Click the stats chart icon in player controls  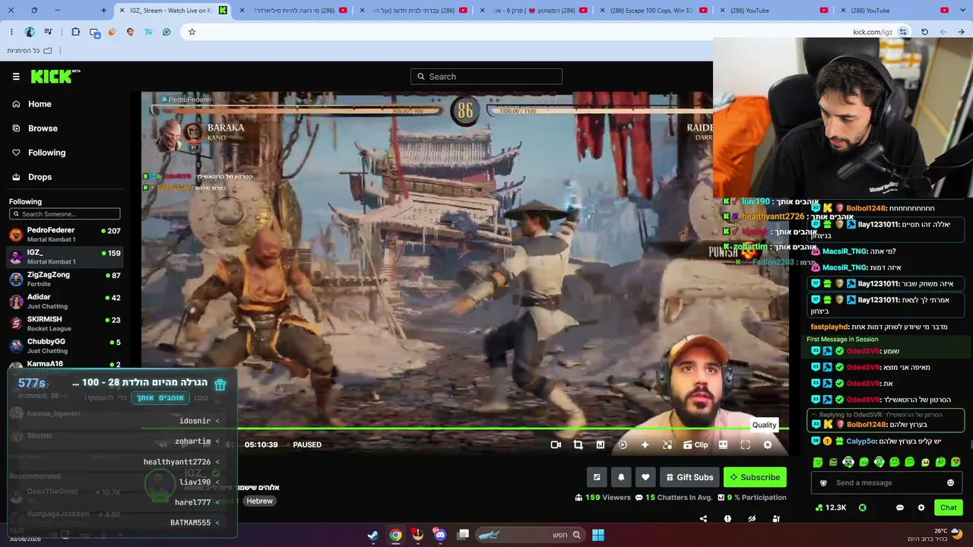pos(600,445)
